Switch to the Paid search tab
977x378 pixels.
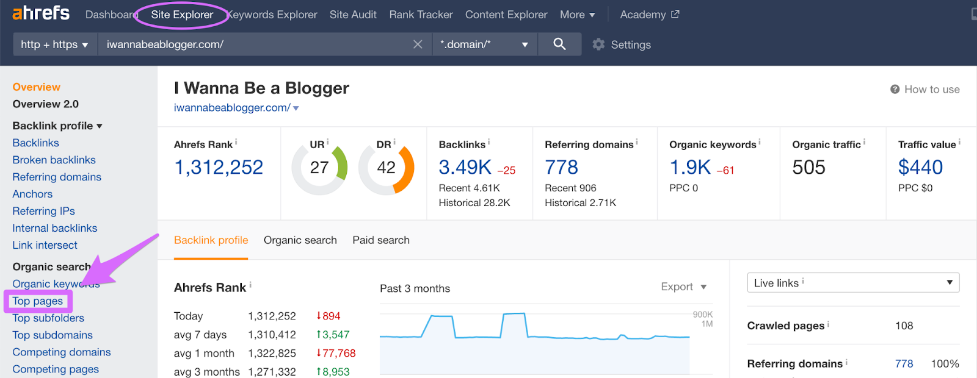(x=381, y=240)
